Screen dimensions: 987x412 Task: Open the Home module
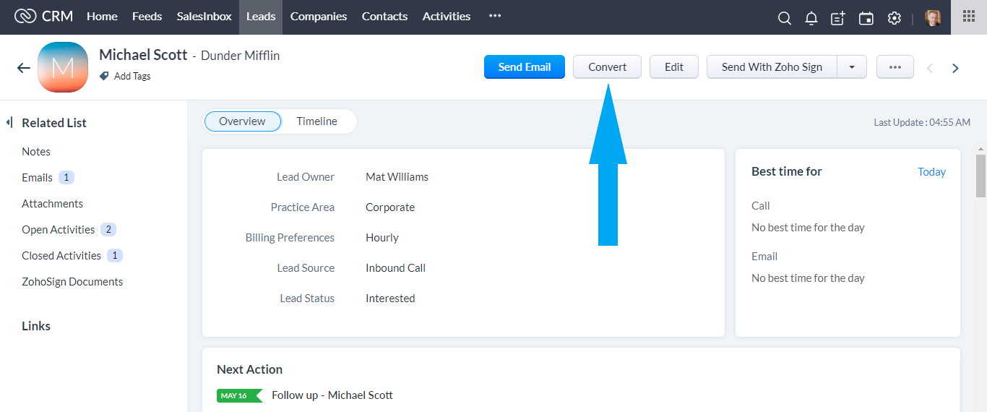pos(102,16)
